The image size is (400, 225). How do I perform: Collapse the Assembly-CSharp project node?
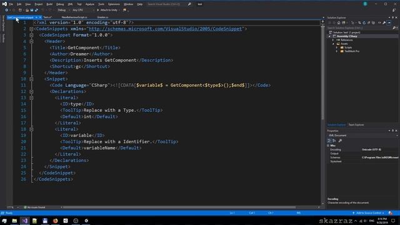click(329, 36)
